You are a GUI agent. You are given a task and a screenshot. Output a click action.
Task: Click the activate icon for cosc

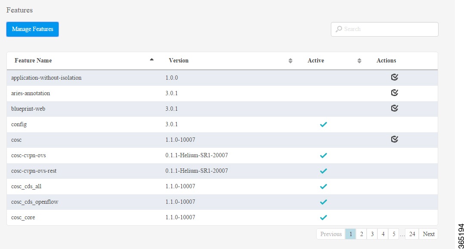point(394,140)
